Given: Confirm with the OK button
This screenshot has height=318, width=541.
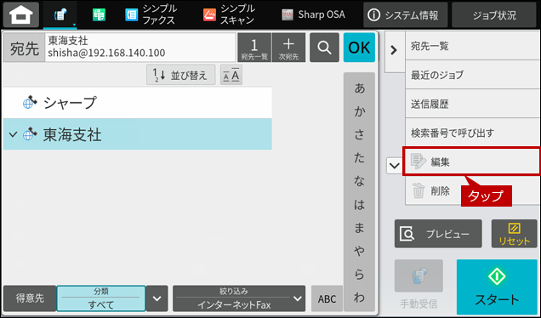Looking at the screenshot, I should coord(359,48).
